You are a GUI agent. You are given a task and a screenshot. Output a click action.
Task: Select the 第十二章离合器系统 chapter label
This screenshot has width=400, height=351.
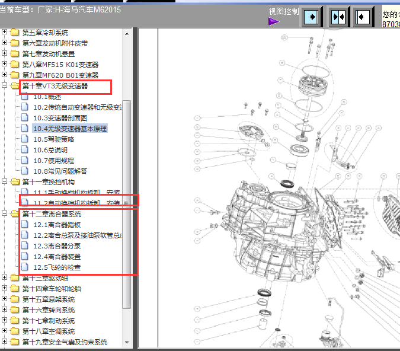point(52,214)
